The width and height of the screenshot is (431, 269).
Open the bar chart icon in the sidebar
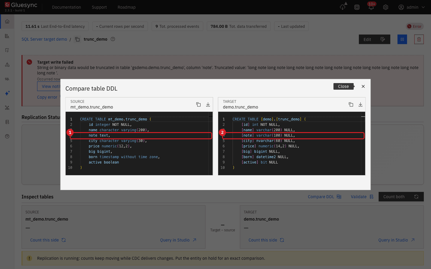click(7, 36)
